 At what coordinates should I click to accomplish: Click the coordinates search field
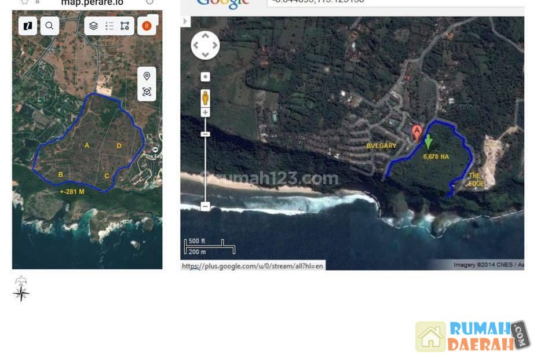tap(394, 3)
